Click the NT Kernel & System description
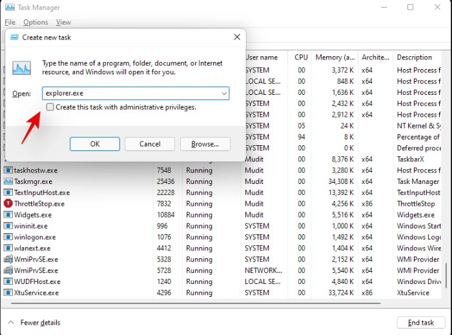Image resolution: width=452 pixels, height=335 pixels. [418, 126]
